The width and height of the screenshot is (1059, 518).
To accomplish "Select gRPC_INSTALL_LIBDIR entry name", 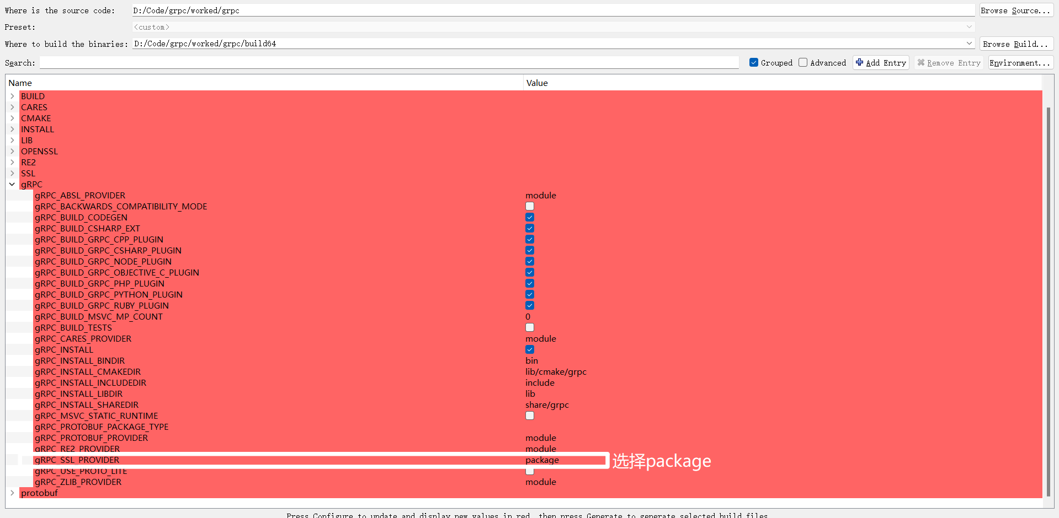I will [79, 394].
